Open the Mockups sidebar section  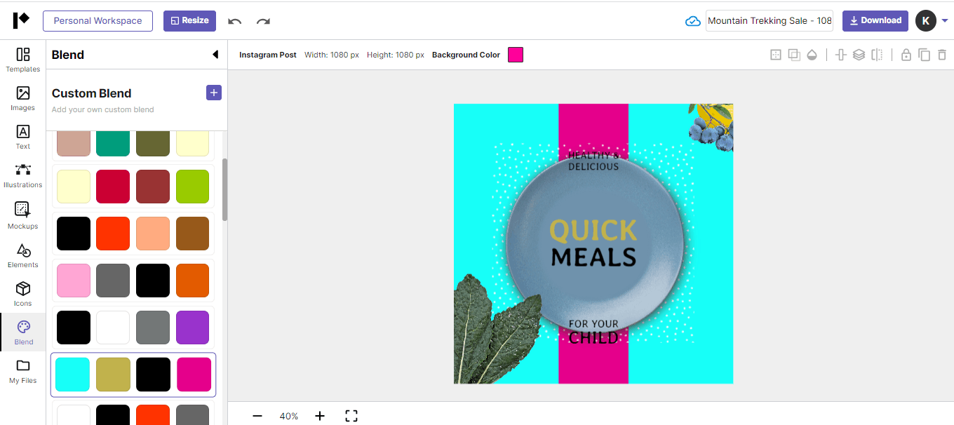[x=23, y=215]
